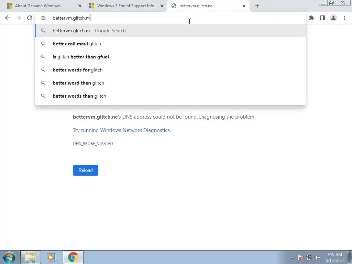The width and height of the screenshot is (352, 264).
Task: Select the bettervm.glitch.m Google Search suggestion
Action: coord(170,31)
